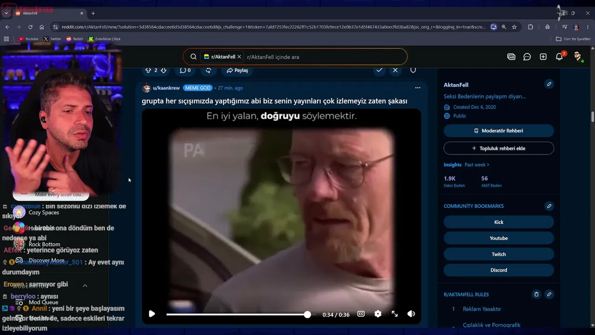
Task: Approve the post with the checkmark icon
Action: click(379, 70)
